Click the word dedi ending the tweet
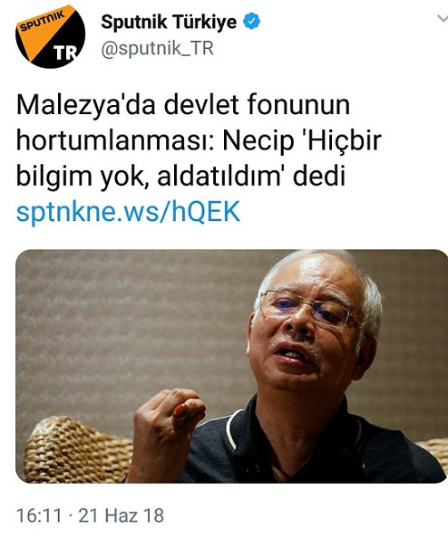 tap(318, 177)
